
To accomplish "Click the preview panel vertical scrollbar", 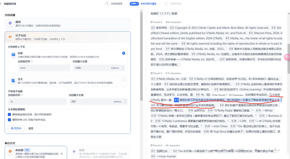I will (289, 59).
